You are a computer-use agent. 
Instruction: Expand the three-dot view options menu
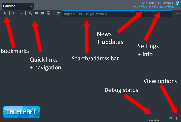click(x=176, y=119)
